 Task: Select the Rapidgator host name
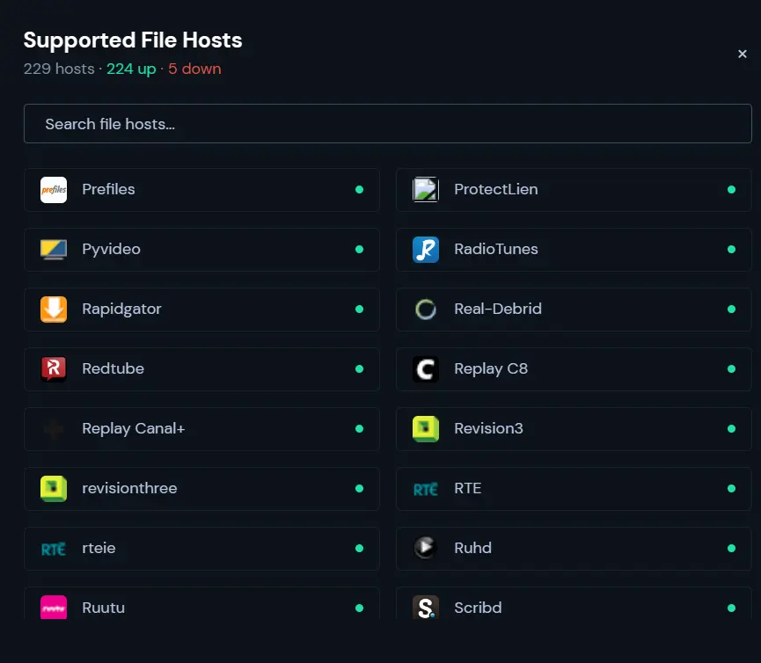pyautogui.click(x=121, y=310)
